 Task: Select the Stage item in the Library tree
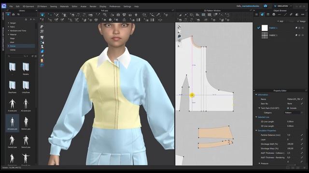click(12, 38)
